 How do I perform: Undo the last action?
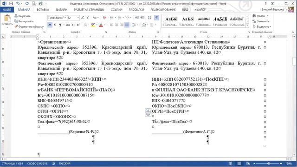(x=18, y=3)
